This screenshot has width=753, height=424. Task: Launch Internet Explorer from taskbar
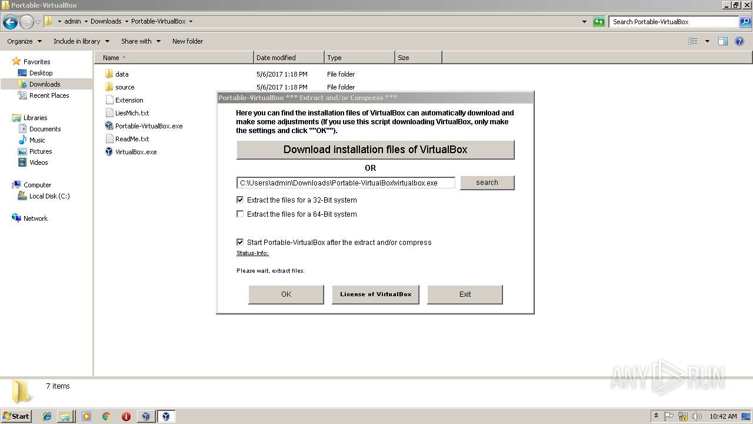47,416
